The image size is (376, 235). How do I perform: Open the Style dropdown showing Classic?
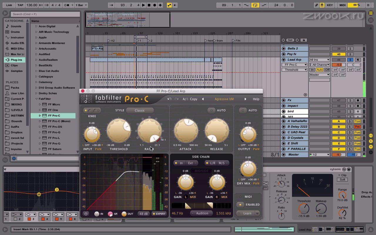coord(140,110)
